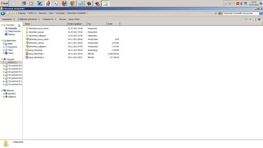Refresh the folder with the green arrows icon

point(220,13)
